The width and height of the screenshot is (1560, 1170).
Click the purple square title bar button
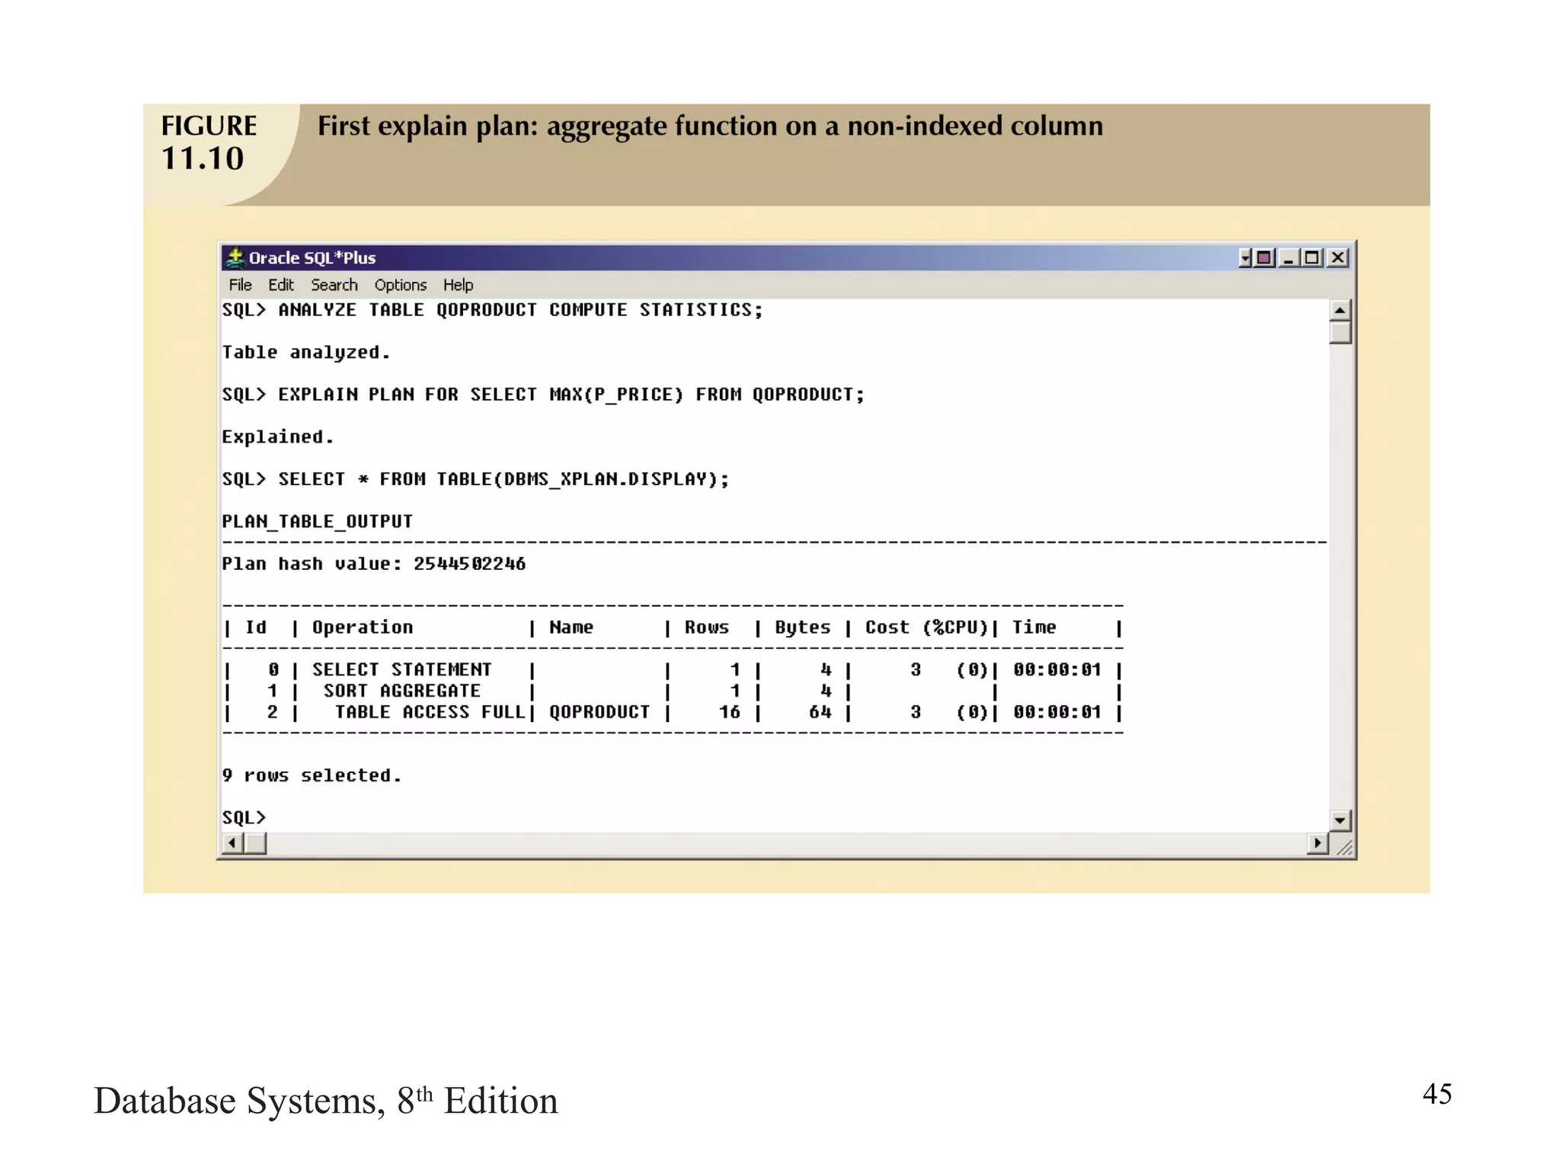tap(1264, 258)
